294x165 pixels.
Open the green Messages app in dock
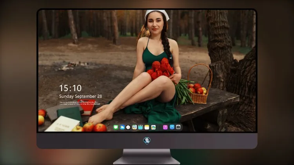click(x=116, y=127)
